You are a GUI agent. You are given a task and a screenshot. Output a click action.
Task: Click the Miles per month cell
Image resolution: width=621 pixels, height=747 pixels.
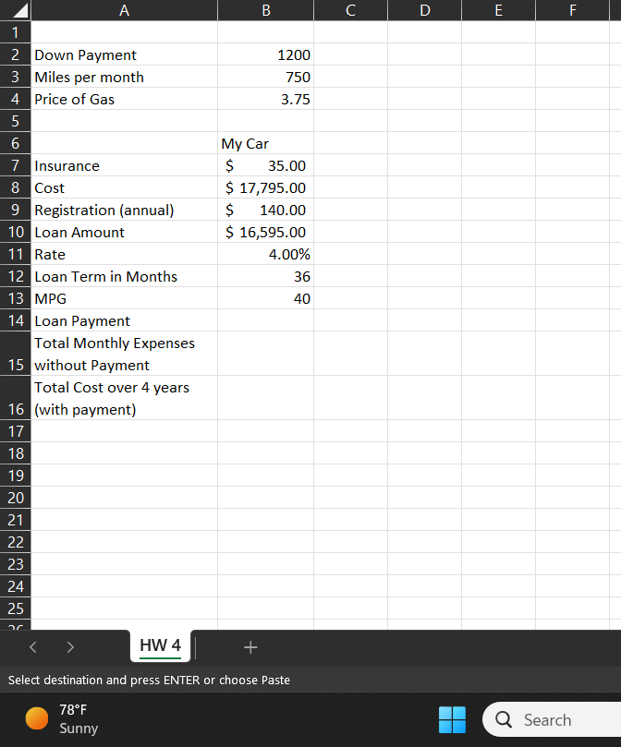pos(124,77)
